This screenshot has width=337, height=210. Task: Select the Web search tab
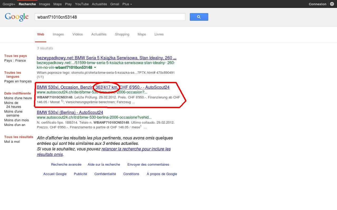[41, 34]
